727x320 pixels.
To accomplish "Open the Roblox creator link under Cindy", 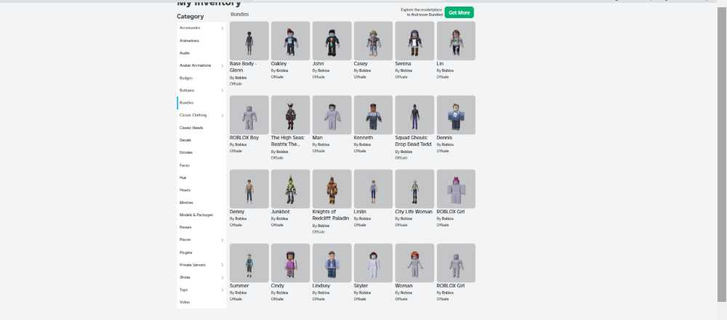I will [282, 292].
